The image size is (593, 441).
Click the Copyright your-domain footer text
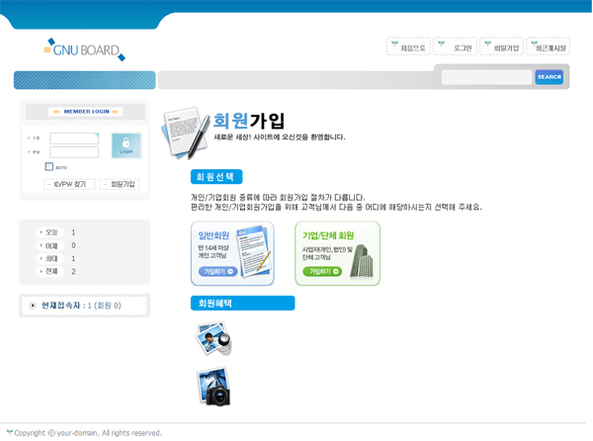click(88, 433)
